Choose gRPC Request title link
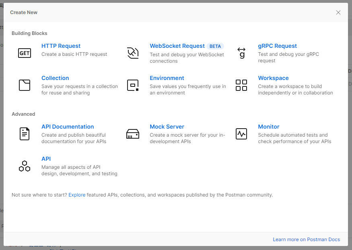 coord(277,46)
